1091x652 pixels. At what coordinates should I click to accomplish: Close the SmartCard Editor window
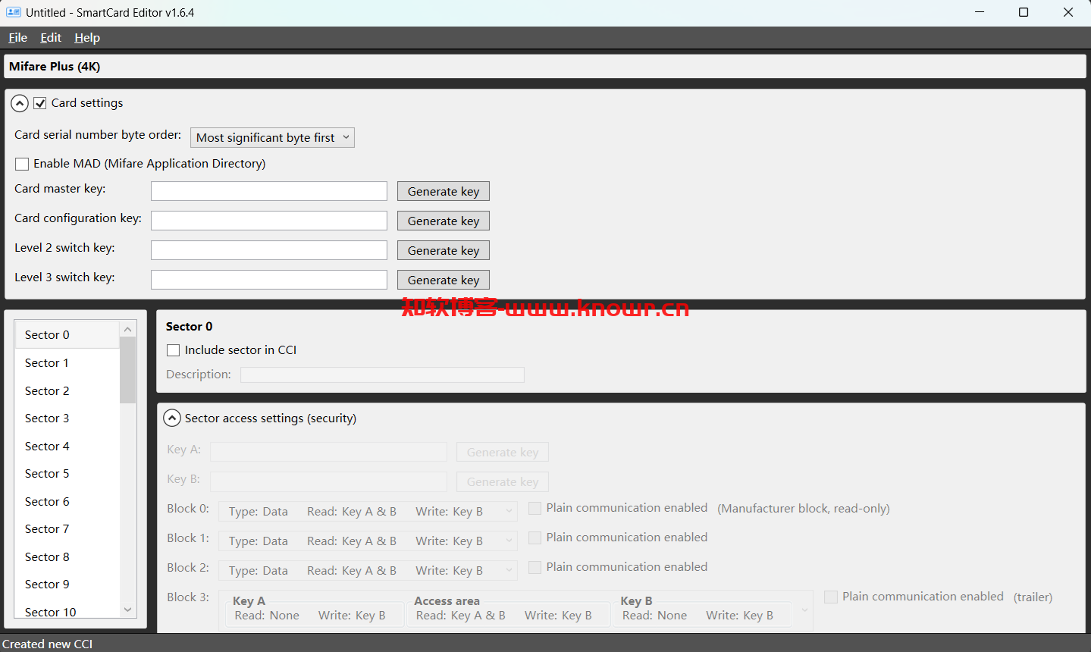click(x=1068, y=12)
